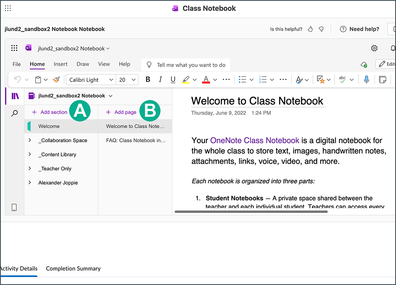
Task: Open the undo dropdown arrow
Action: [x=27, y=80]
